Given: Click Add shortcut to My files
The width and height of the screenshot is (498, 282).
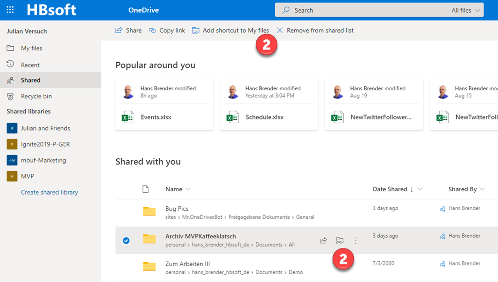Looking at the screenshot, I should coord(231,30).
